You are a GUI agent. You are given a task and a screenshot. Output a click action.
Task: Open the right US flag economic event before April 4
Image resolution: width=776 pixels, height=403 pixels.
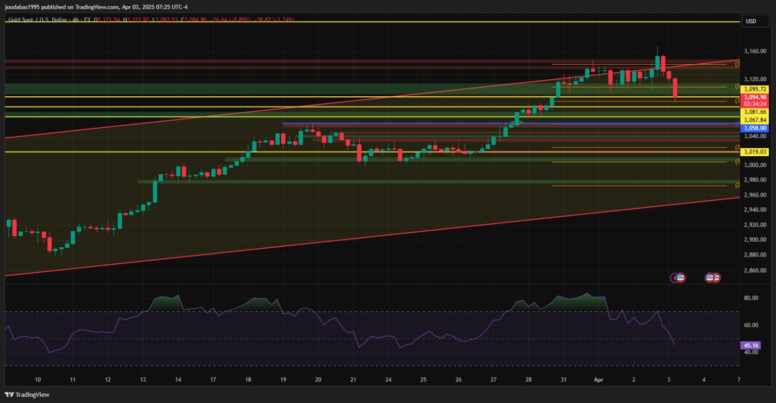click(x=716, y=278)
